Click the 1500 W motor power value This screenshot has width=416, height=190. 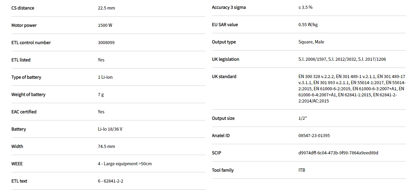(x=105, y=25)
